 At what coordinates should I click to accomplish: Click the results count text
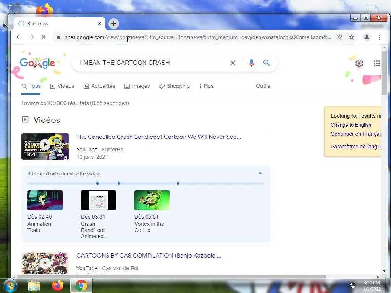[75, 103]
